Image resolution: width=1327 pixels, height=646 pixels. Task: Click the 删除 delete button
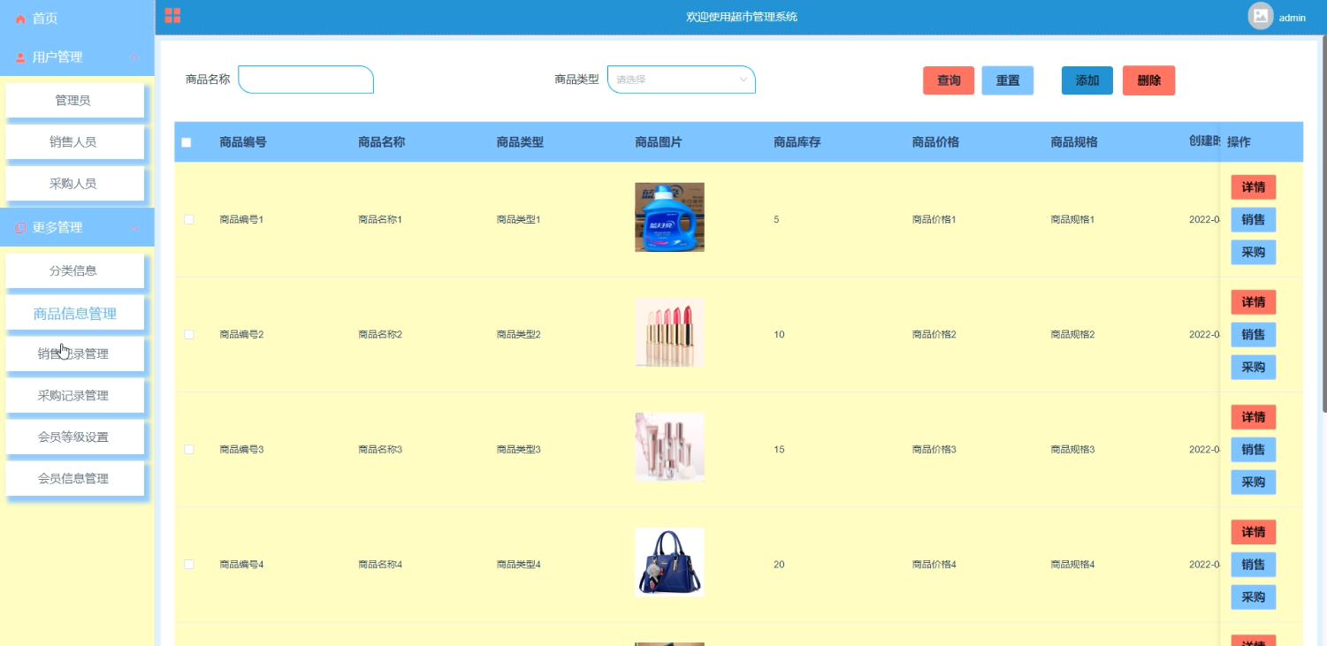click(x=1149, y=80)
